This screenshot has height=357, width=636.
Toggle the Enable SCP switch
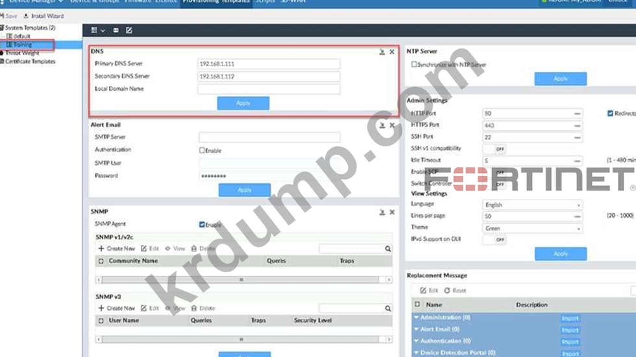(495, 172)
